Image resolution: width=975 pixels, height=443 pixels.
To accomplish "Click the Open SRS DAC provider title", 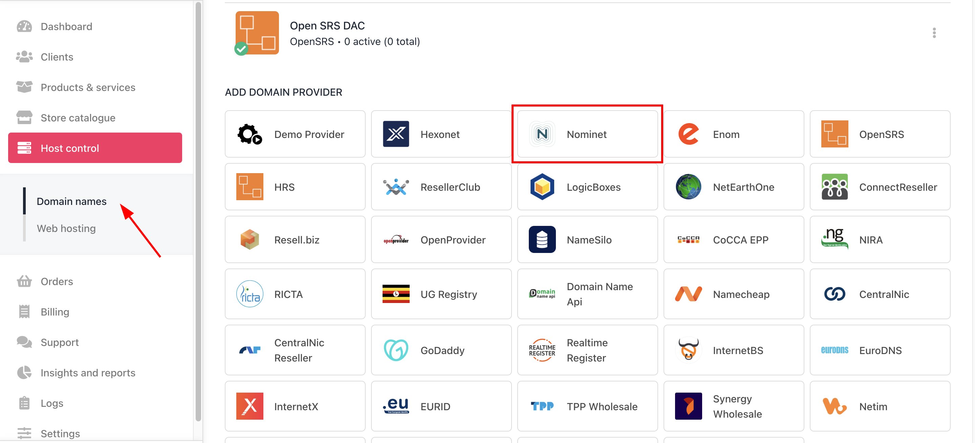I will pyautogui.click(x=327, y=26).
